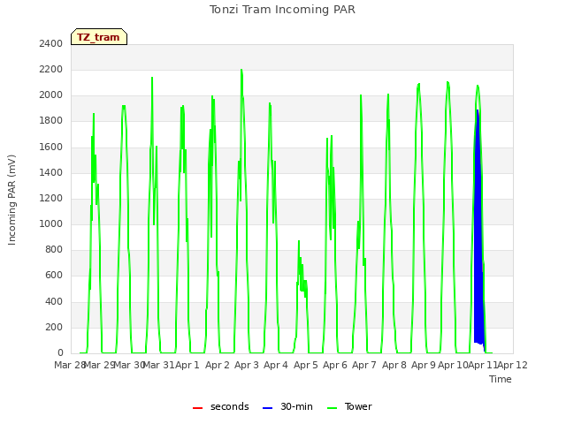Click the 2000 y-axis tick label
The height and width of the screenshot is (424, 566).
point(51,95)
